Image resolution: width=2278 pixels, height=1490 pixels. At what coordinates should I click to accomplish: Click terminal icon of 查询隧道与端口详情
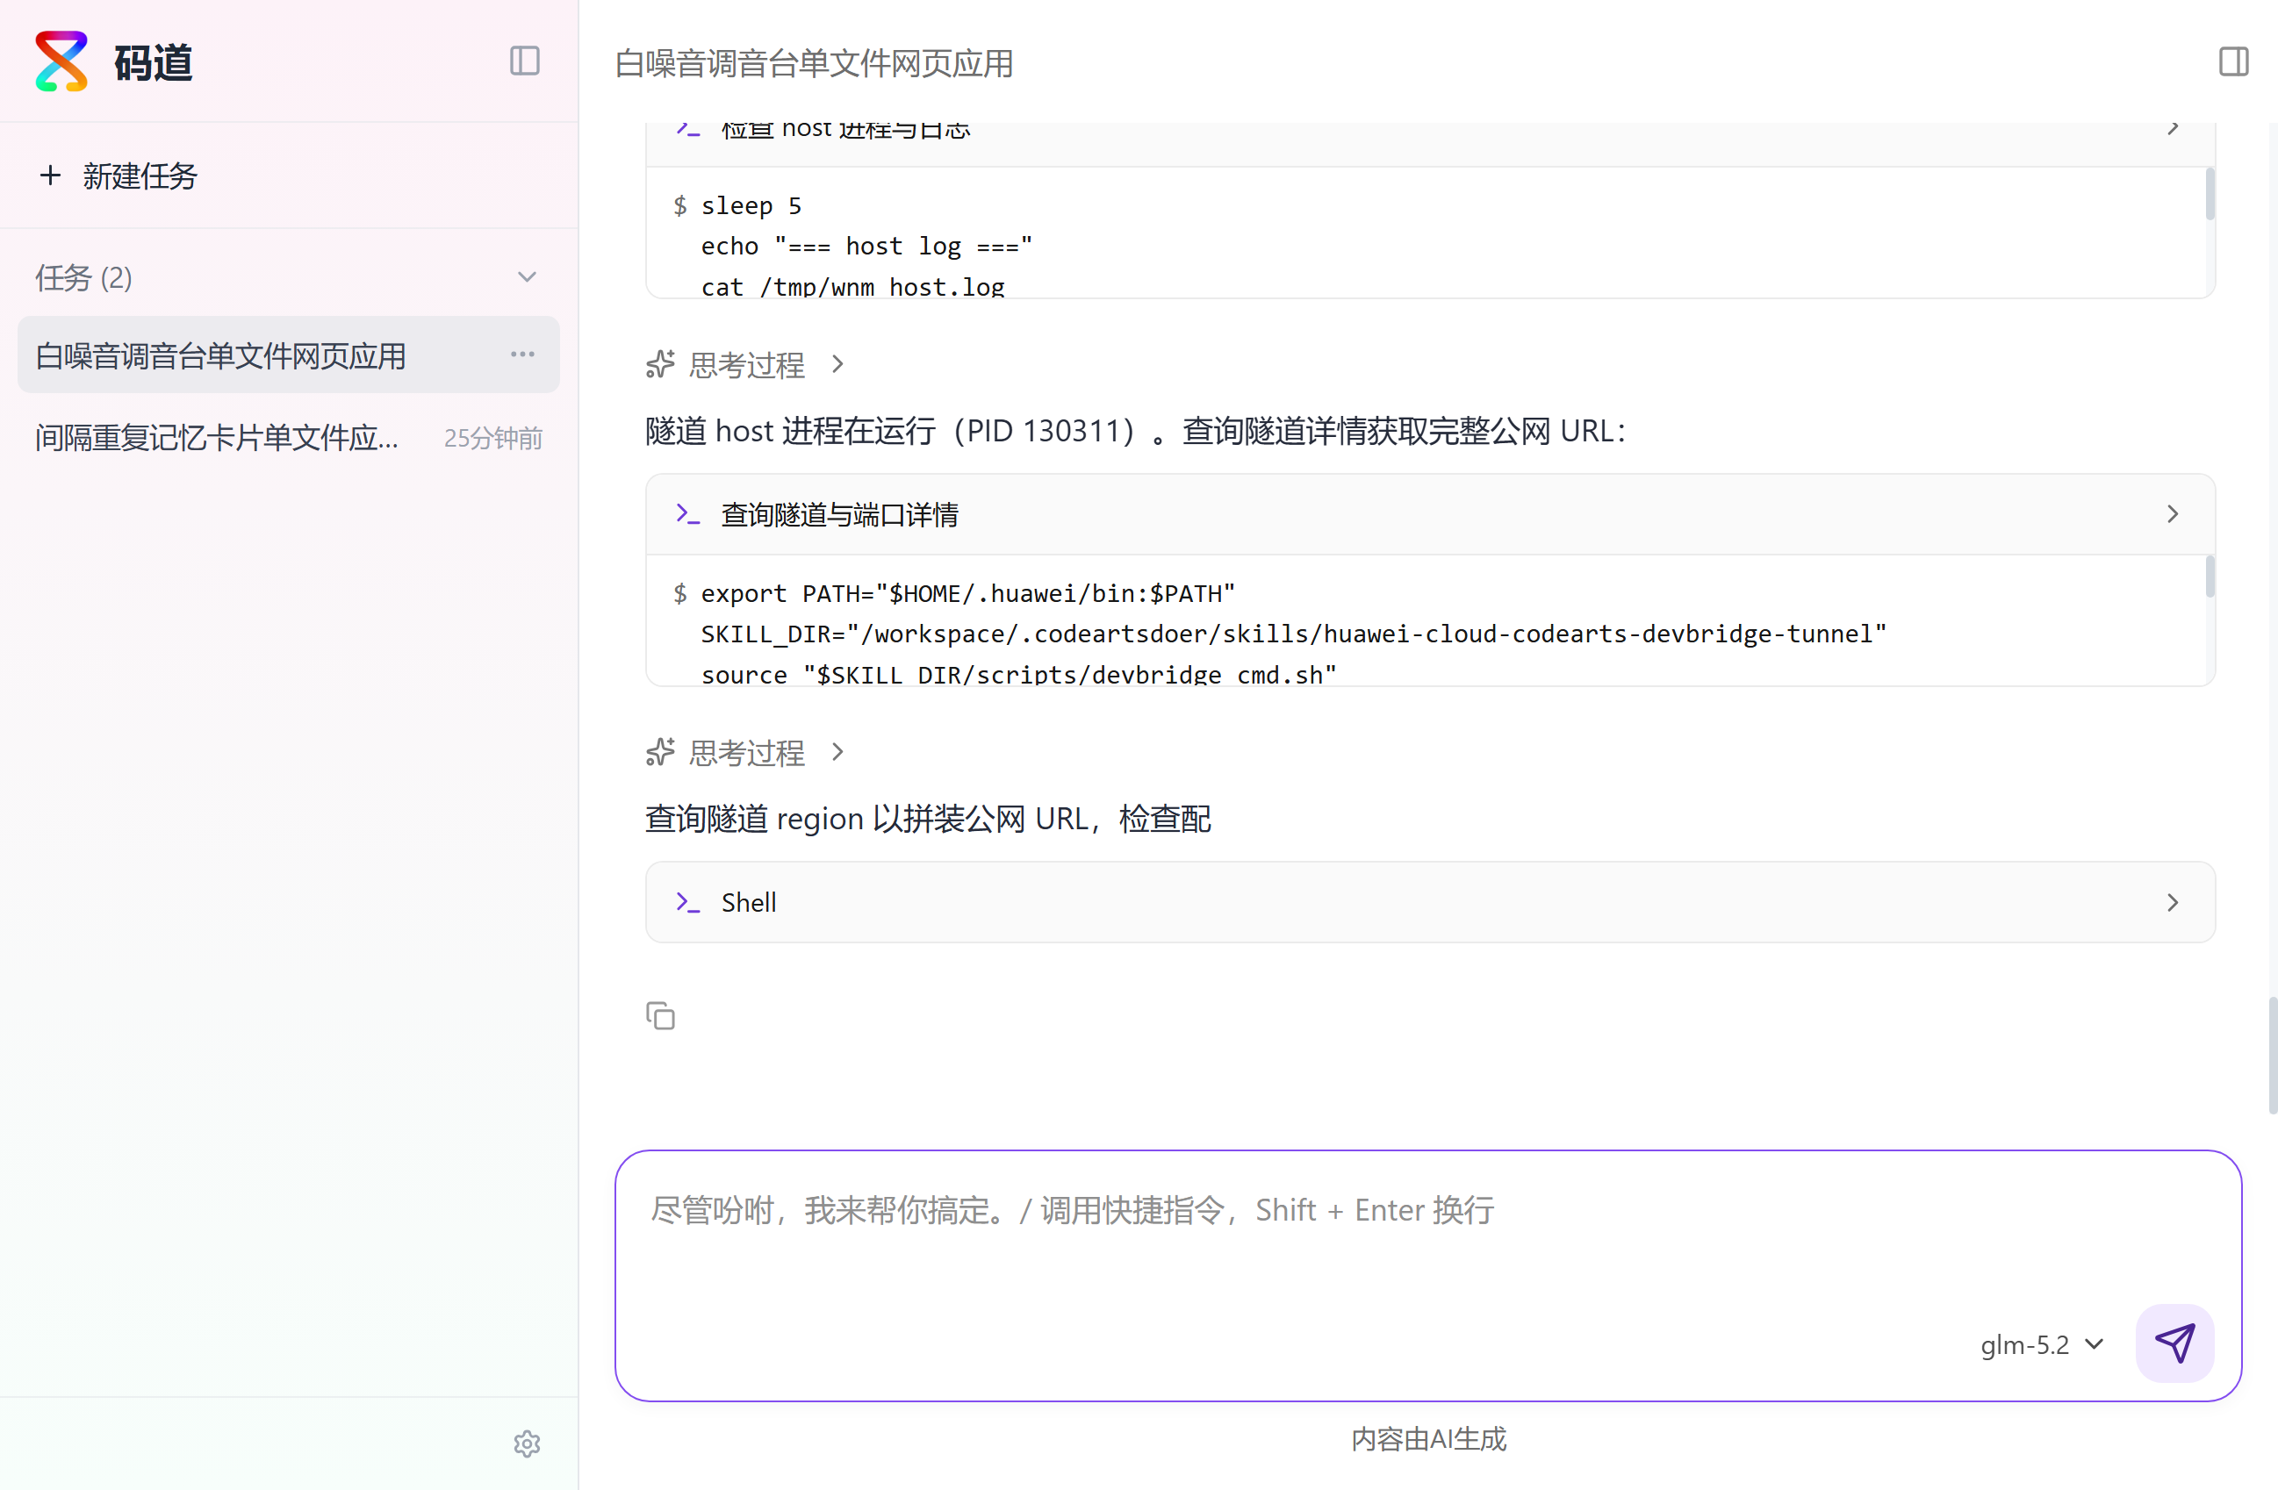(688, 515)
